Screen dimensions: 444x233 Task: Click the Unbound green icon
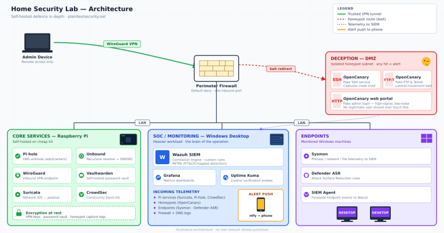click(x=82, y=156)
